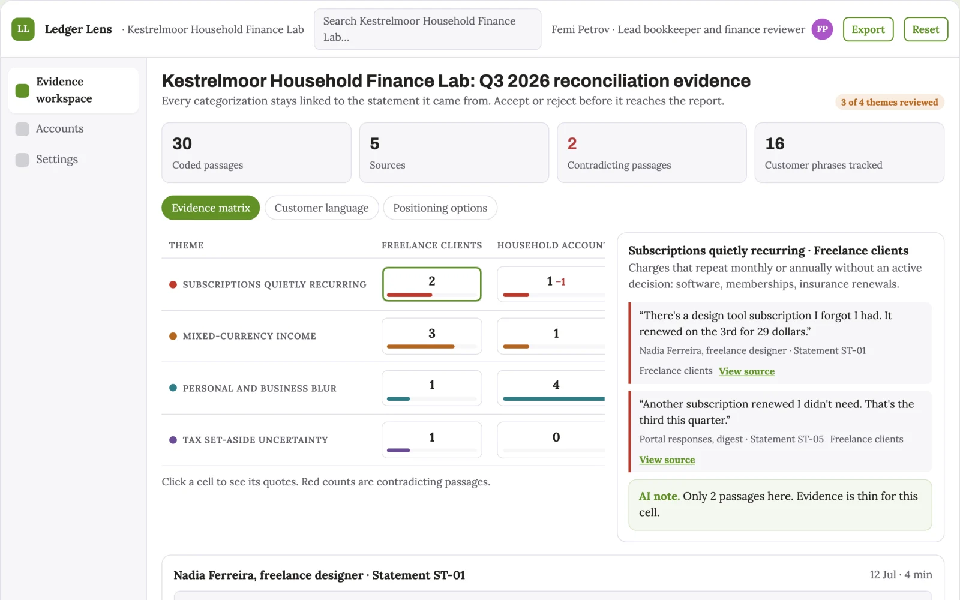Open the Nadia Ferreira Statement ST-01 heading
Image resolution: width=960 pixels, height=600 pixels.
319,575
